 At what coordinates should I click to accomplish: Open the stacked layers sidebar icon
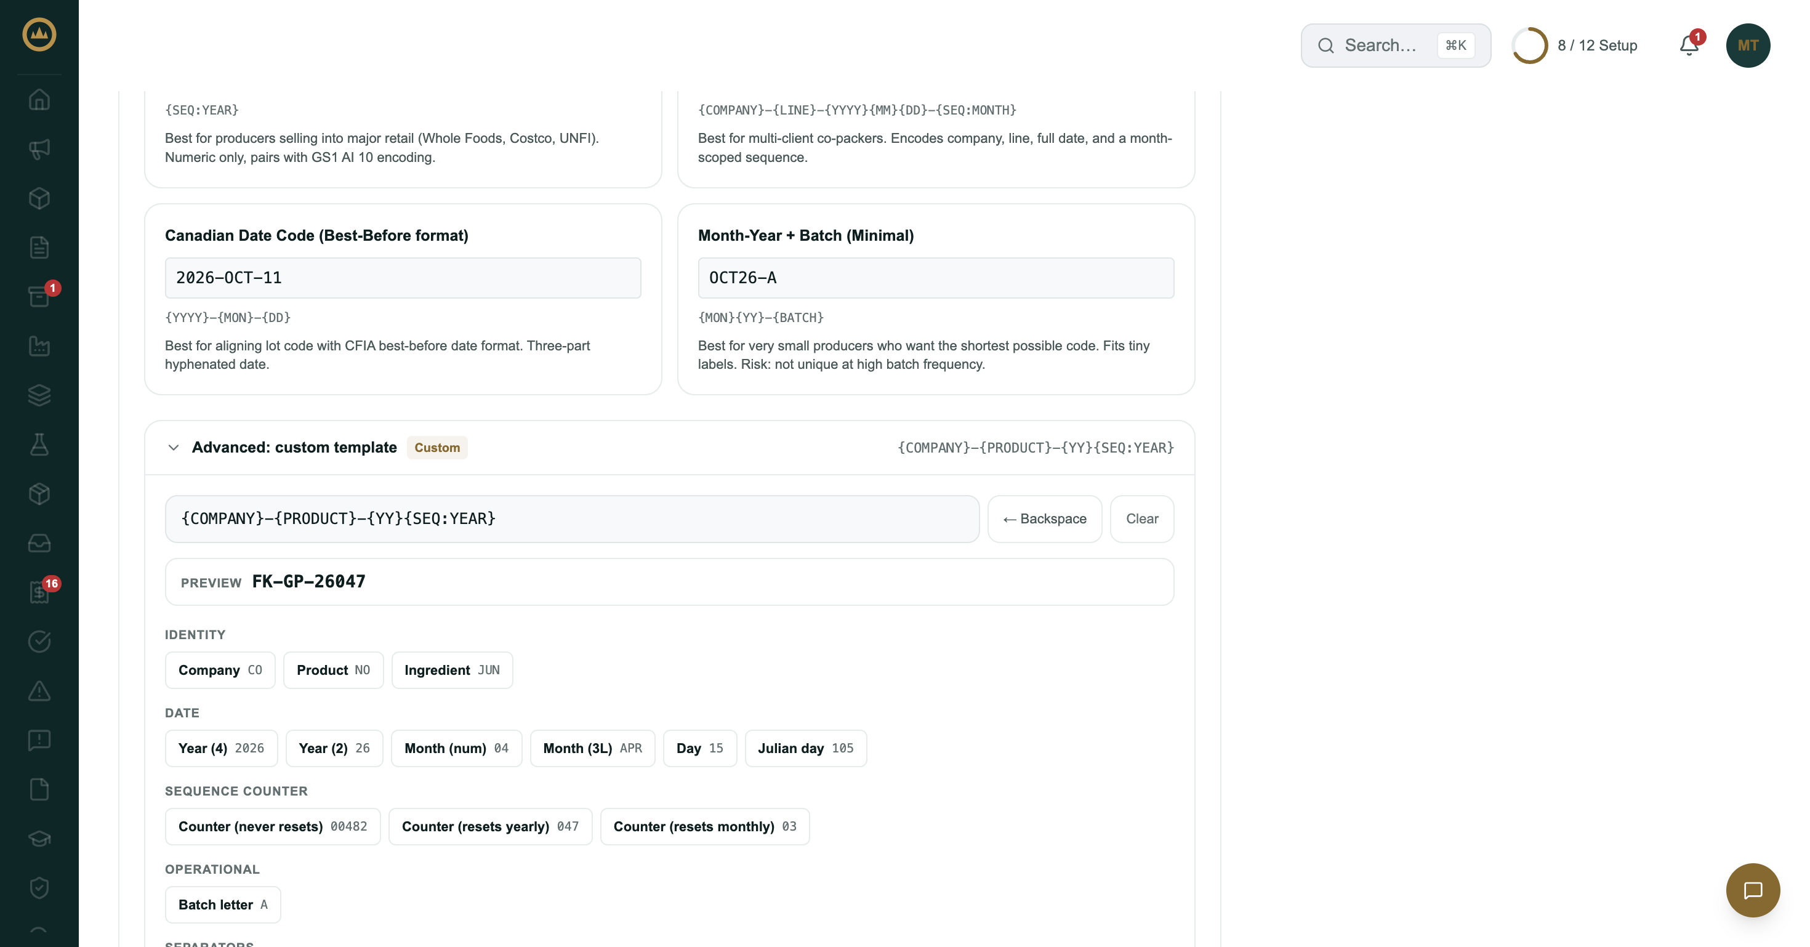pos(39,395)
